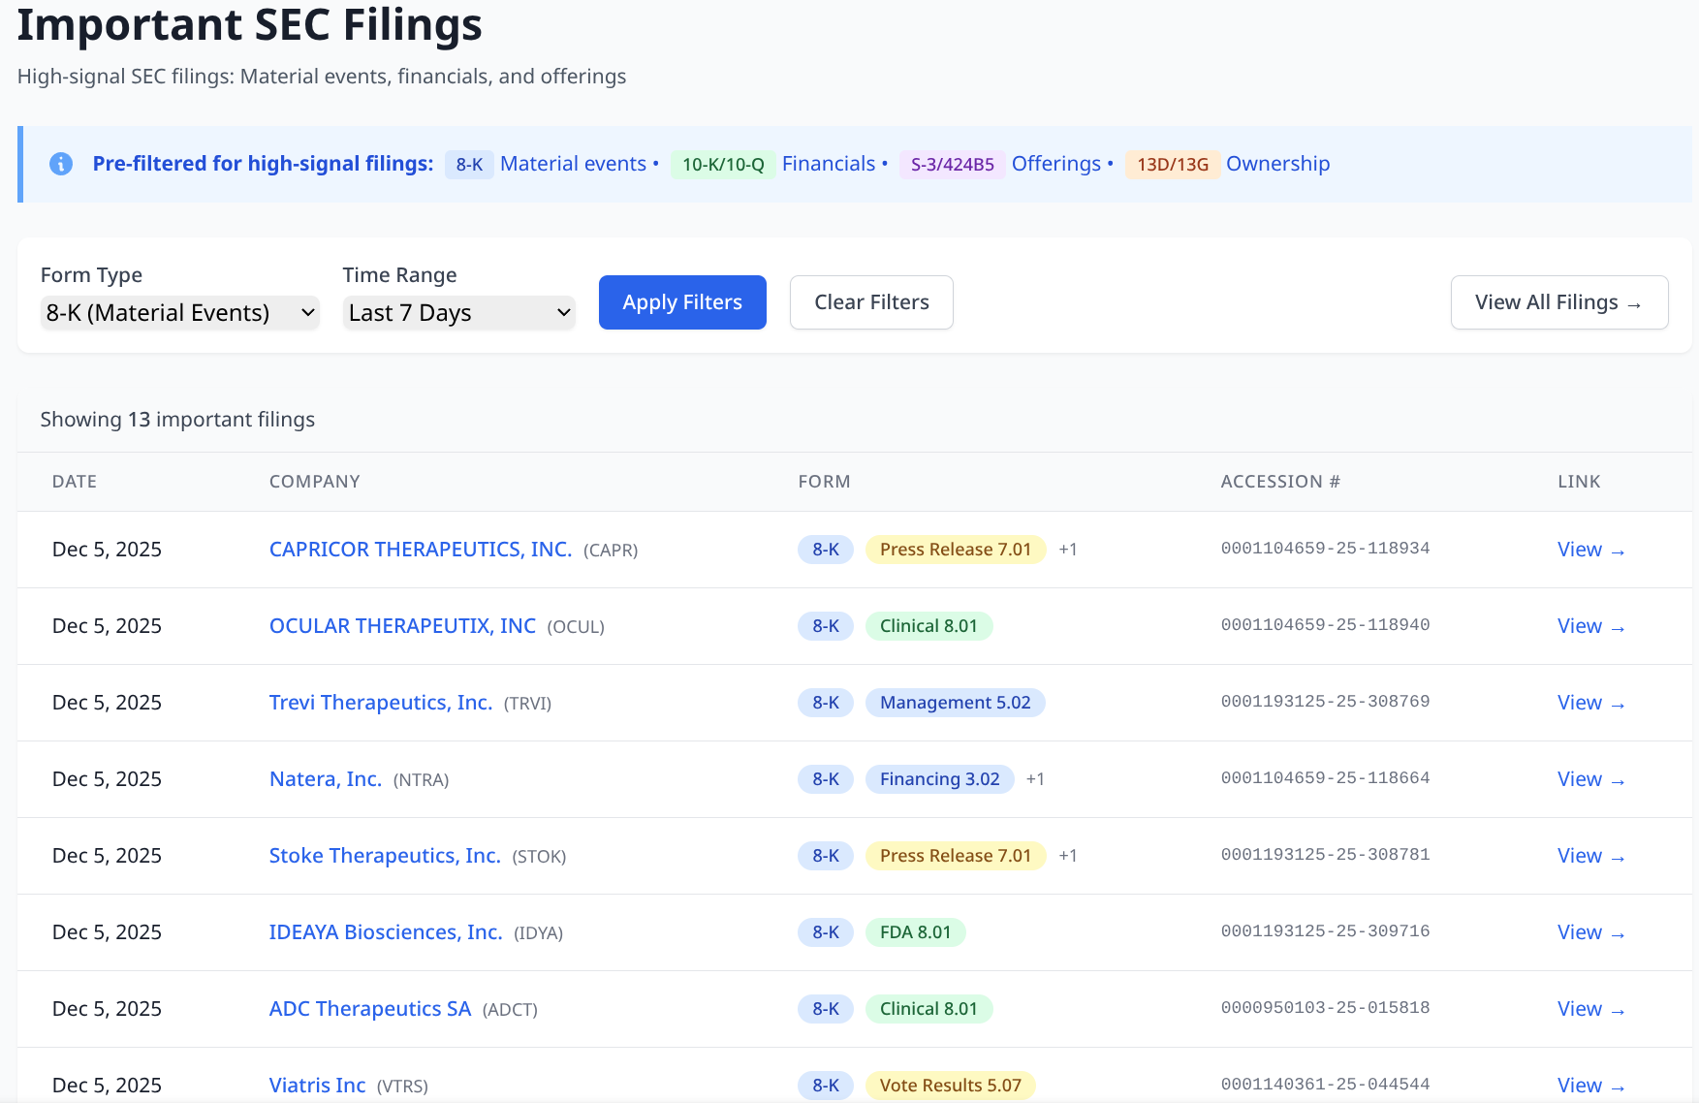Click the Material events filter in the banner
The height and width of the screenshot is (1103, 1699).
tap(572, 164)
